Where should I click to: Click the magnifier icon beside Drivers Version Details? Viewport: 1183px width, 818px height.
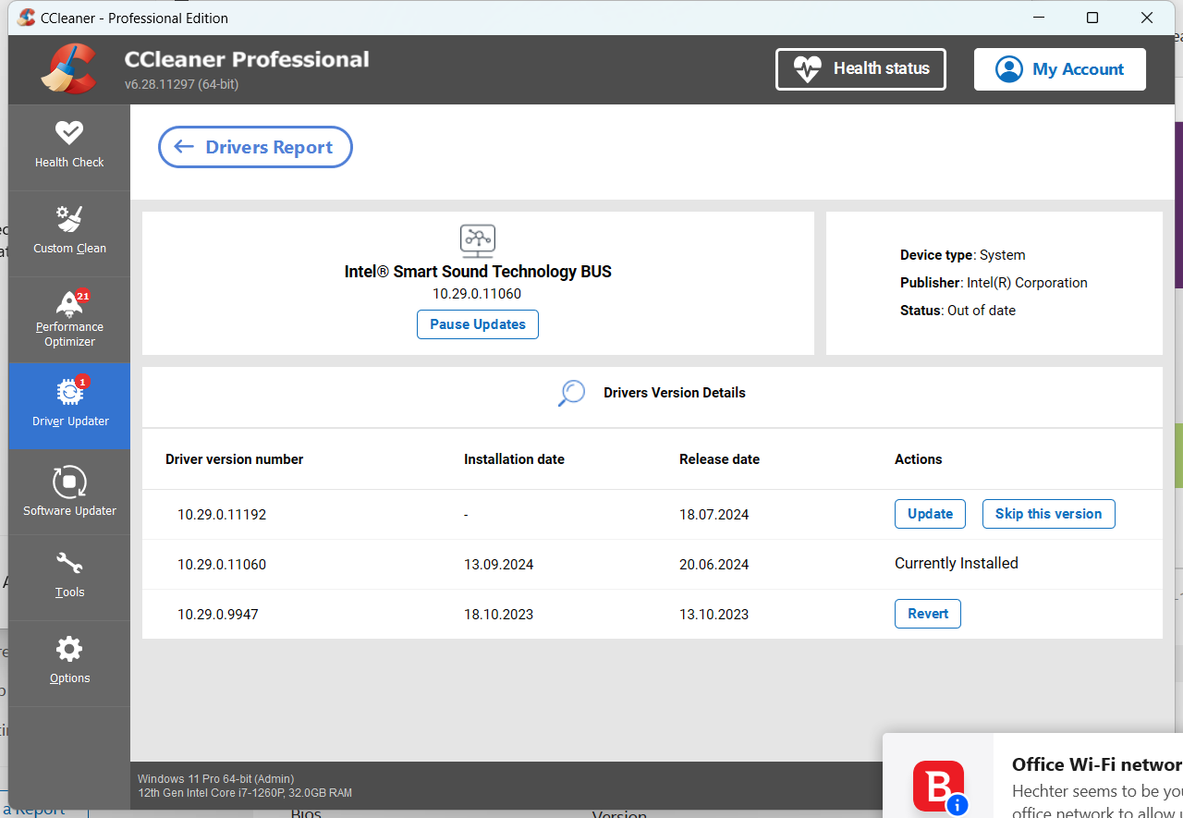click(572, 393)
